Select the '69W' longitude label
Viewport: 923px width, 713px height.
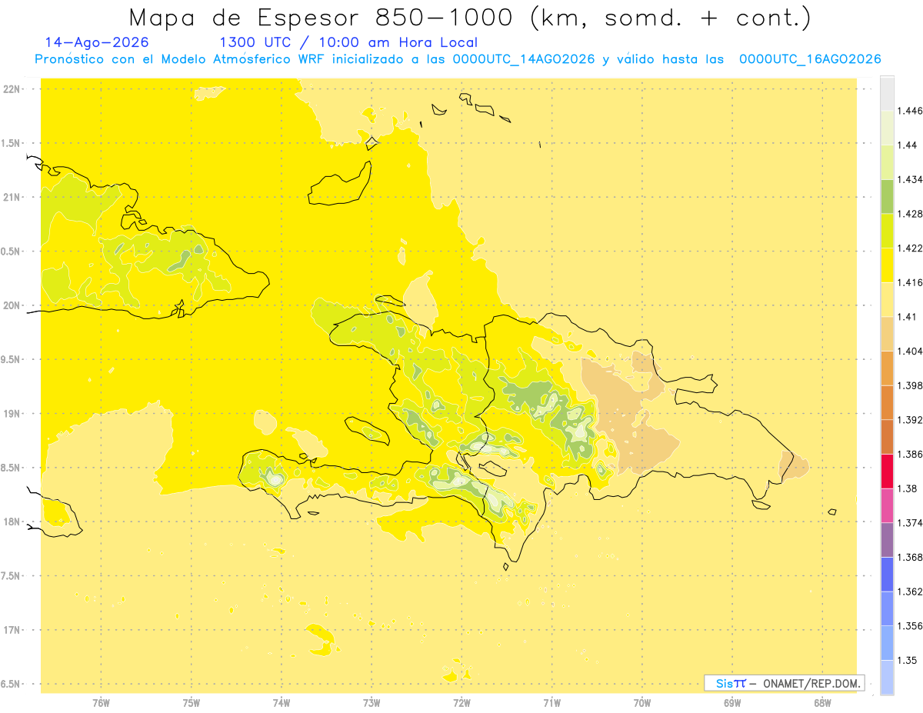tap(732, 702)
